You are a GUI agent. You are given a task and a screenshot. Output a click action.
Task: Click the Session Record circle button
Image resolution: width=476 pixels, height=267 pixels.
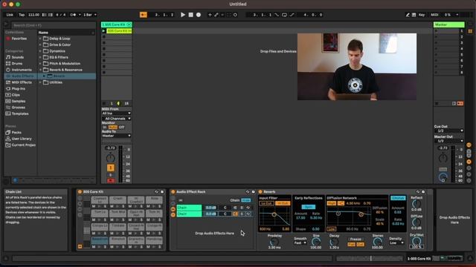235,15
